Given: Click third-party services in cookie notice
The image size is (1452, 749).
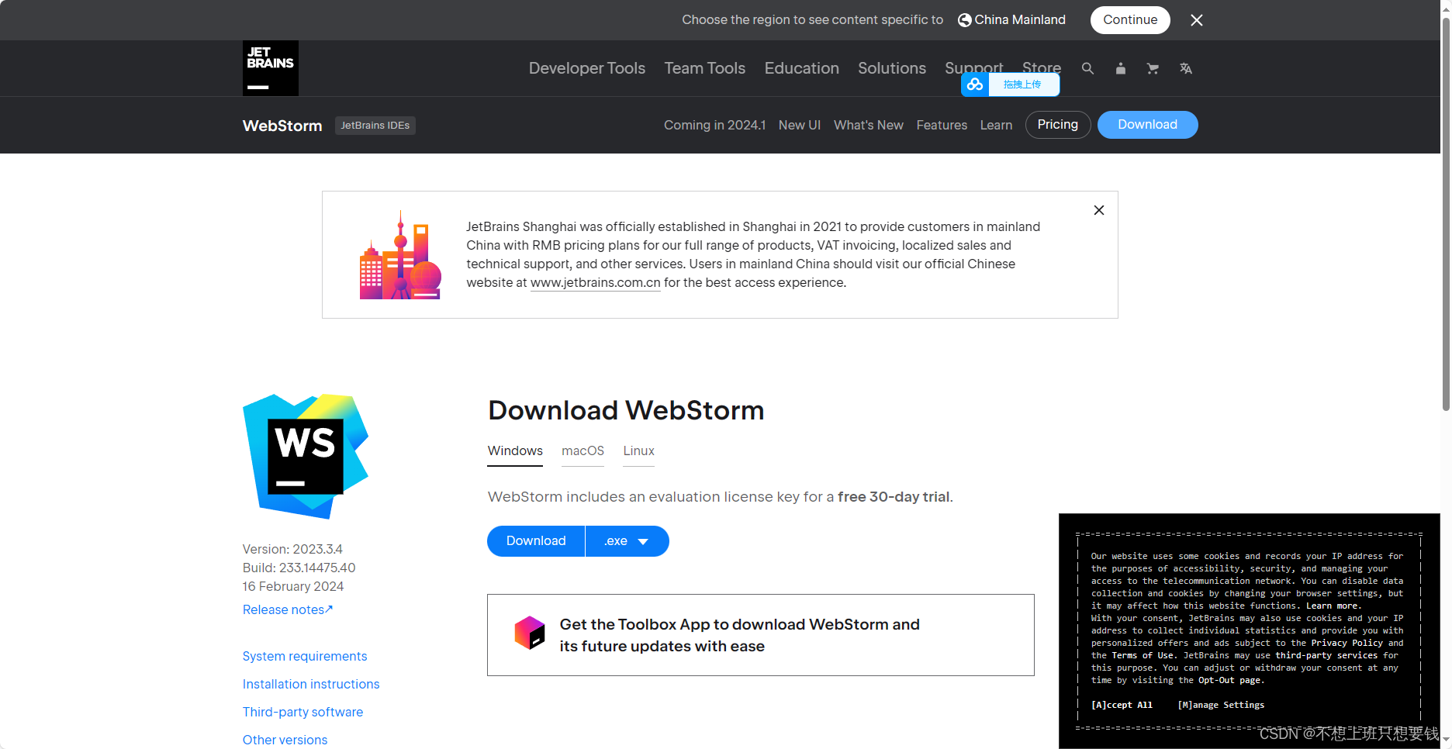Looking at the screenshot, I should [1327, 655].
